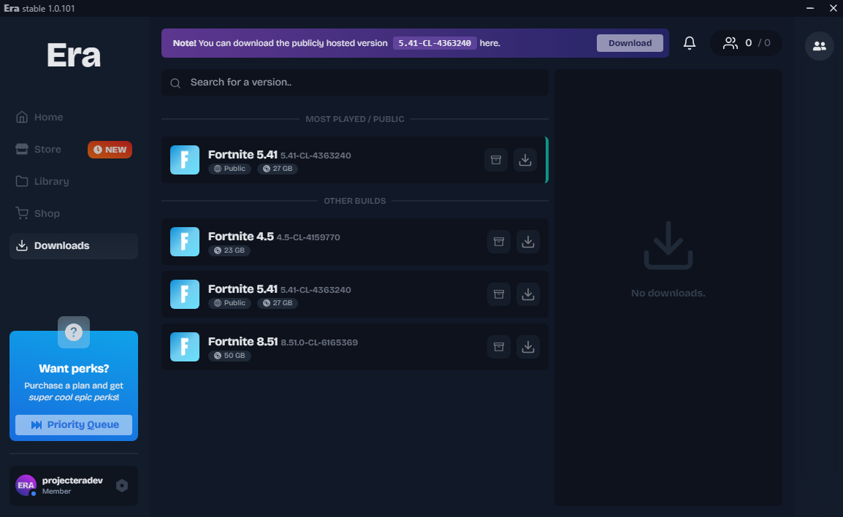Click the ERA avatar of projecteradev
Image resolution: width=843 pixels, height=517 pixels.
point(26,486)
